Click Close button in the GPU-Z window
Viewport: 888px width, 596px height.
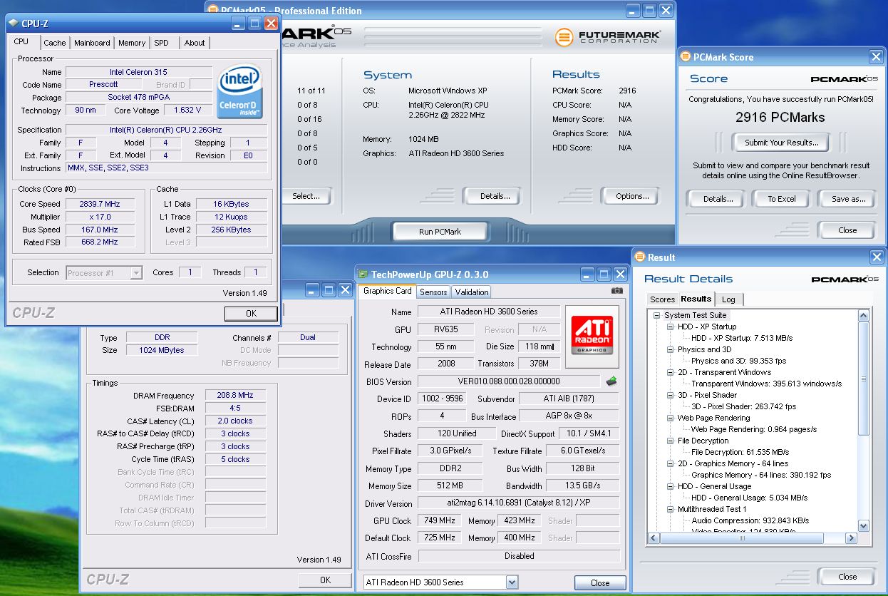point(600,582)
